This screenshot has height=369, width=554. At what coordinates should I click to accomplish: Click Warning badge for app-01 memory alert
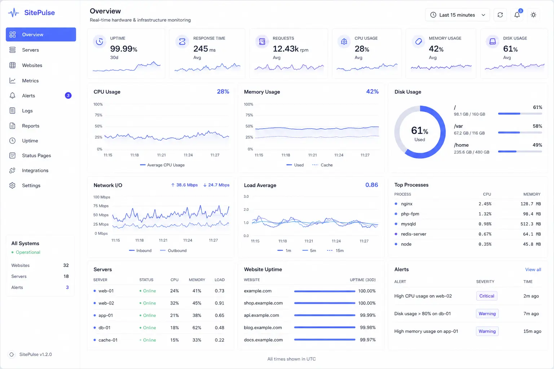[487, 331]
